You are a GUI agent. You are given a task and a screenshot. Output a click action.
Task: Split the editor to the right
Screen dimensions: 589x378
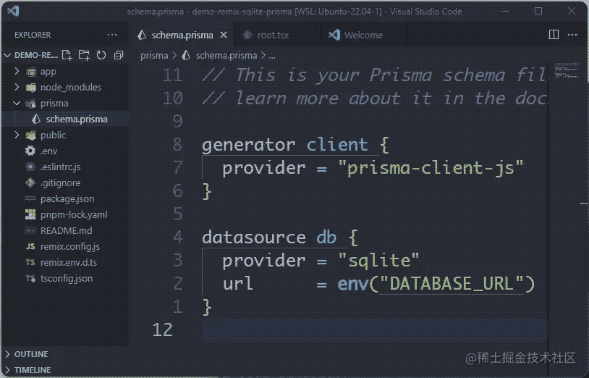pos(554,35)
